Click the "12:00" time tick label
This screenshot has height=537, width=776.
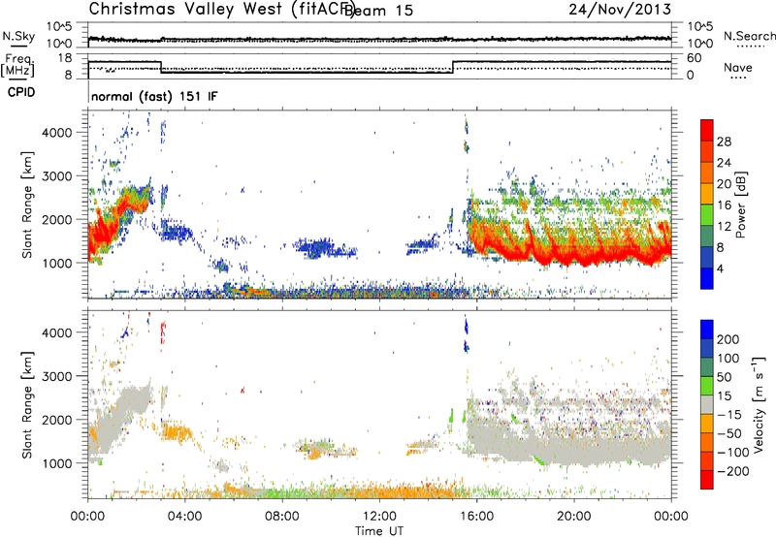(x=379, y=517)
